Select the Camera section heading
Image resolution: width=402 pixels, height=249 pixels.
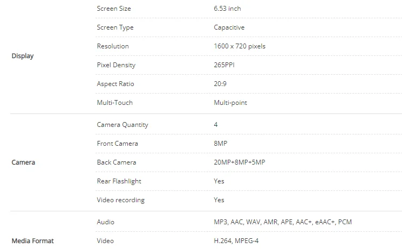23,162
